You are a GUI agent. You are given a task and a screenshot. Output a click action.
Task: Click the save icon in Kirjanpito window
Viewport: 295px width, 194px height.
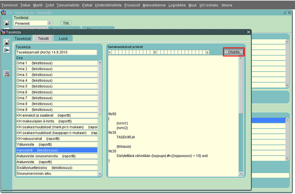click(x=7, y=23)
